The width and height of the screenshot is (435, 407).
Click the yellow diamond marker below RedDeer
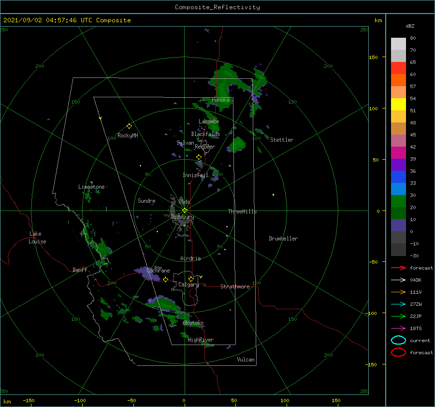pyautogui.click(x=199, y=157)
